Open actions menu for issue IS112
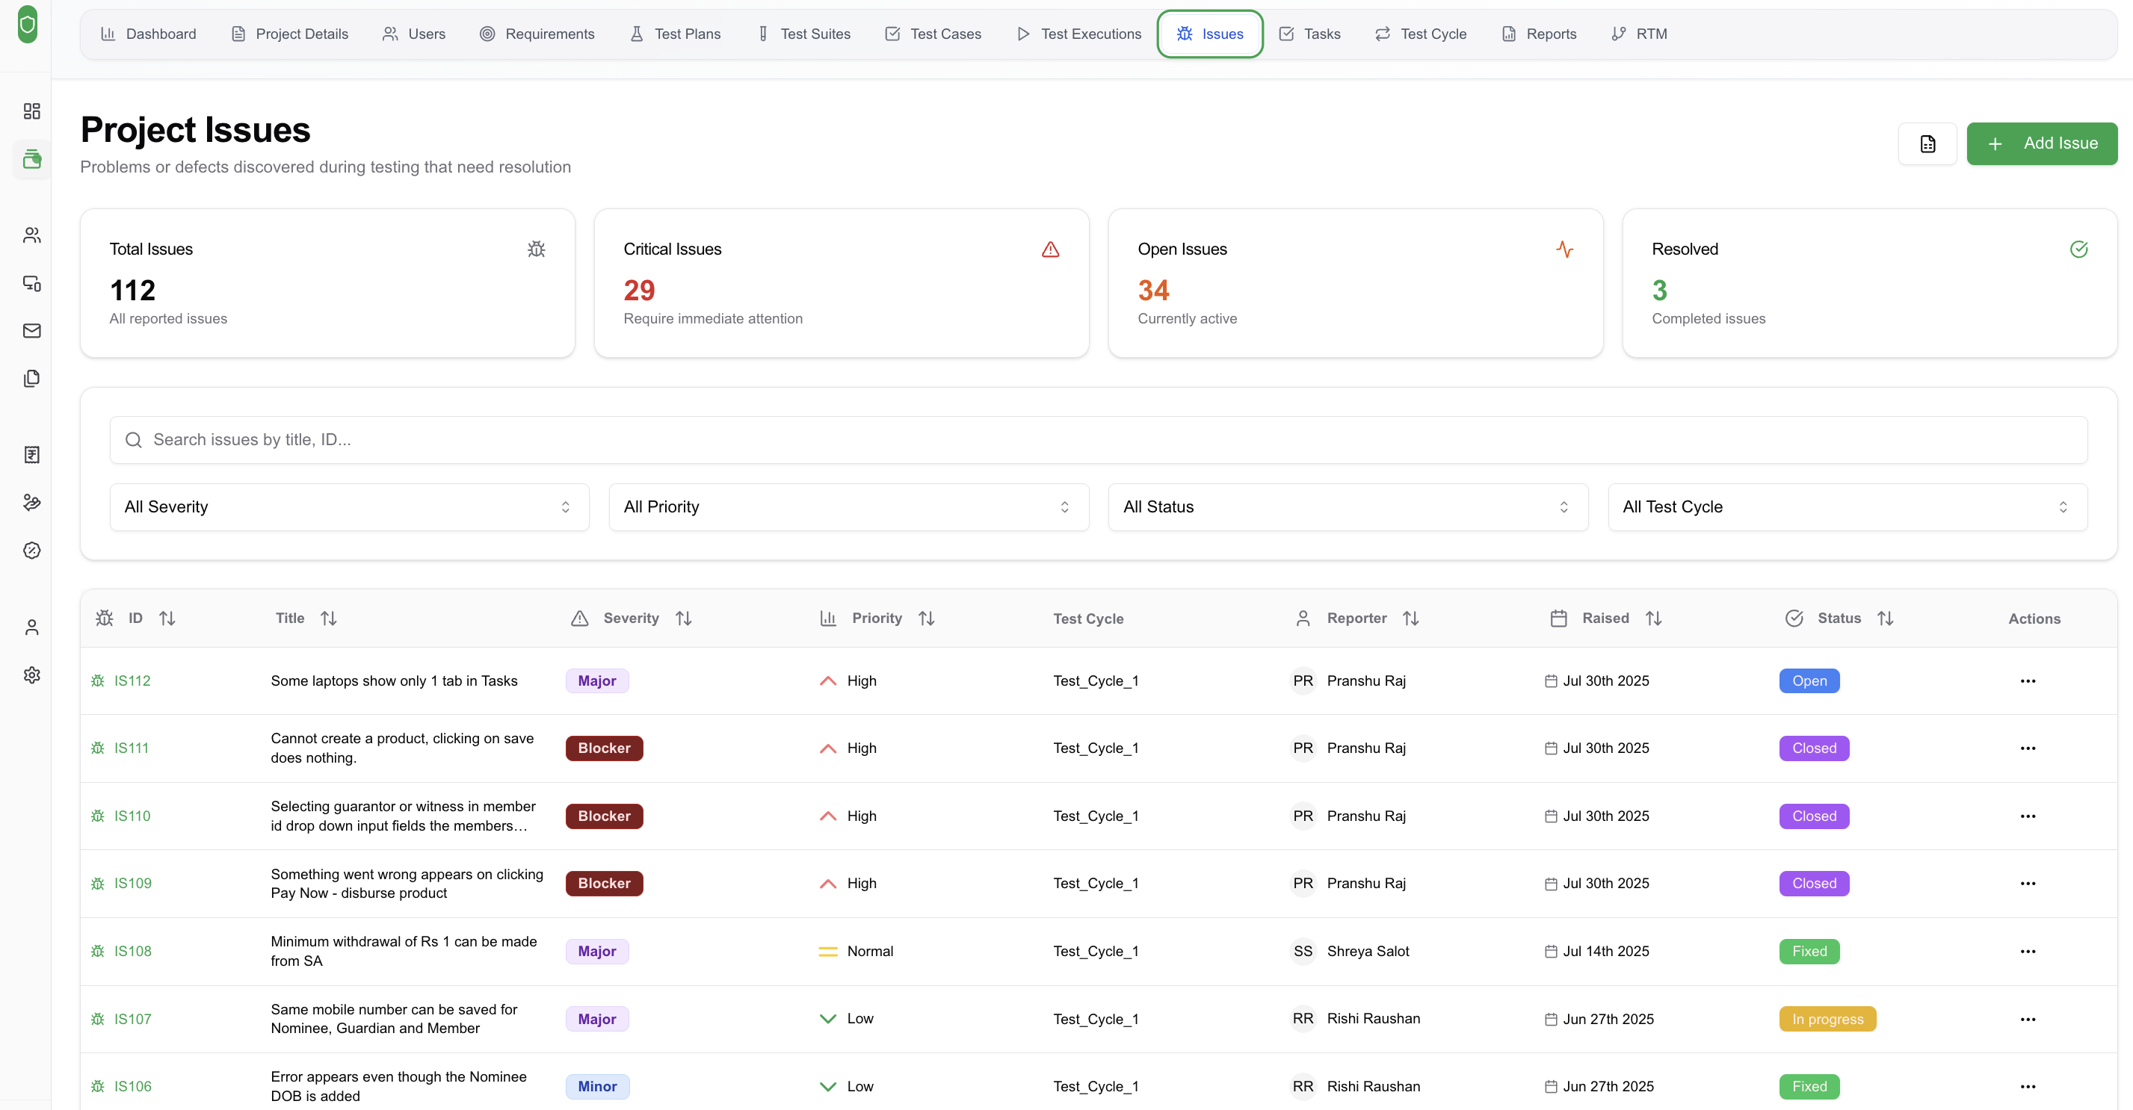Screen dimensions: 2133x1110 [2027, 680]
